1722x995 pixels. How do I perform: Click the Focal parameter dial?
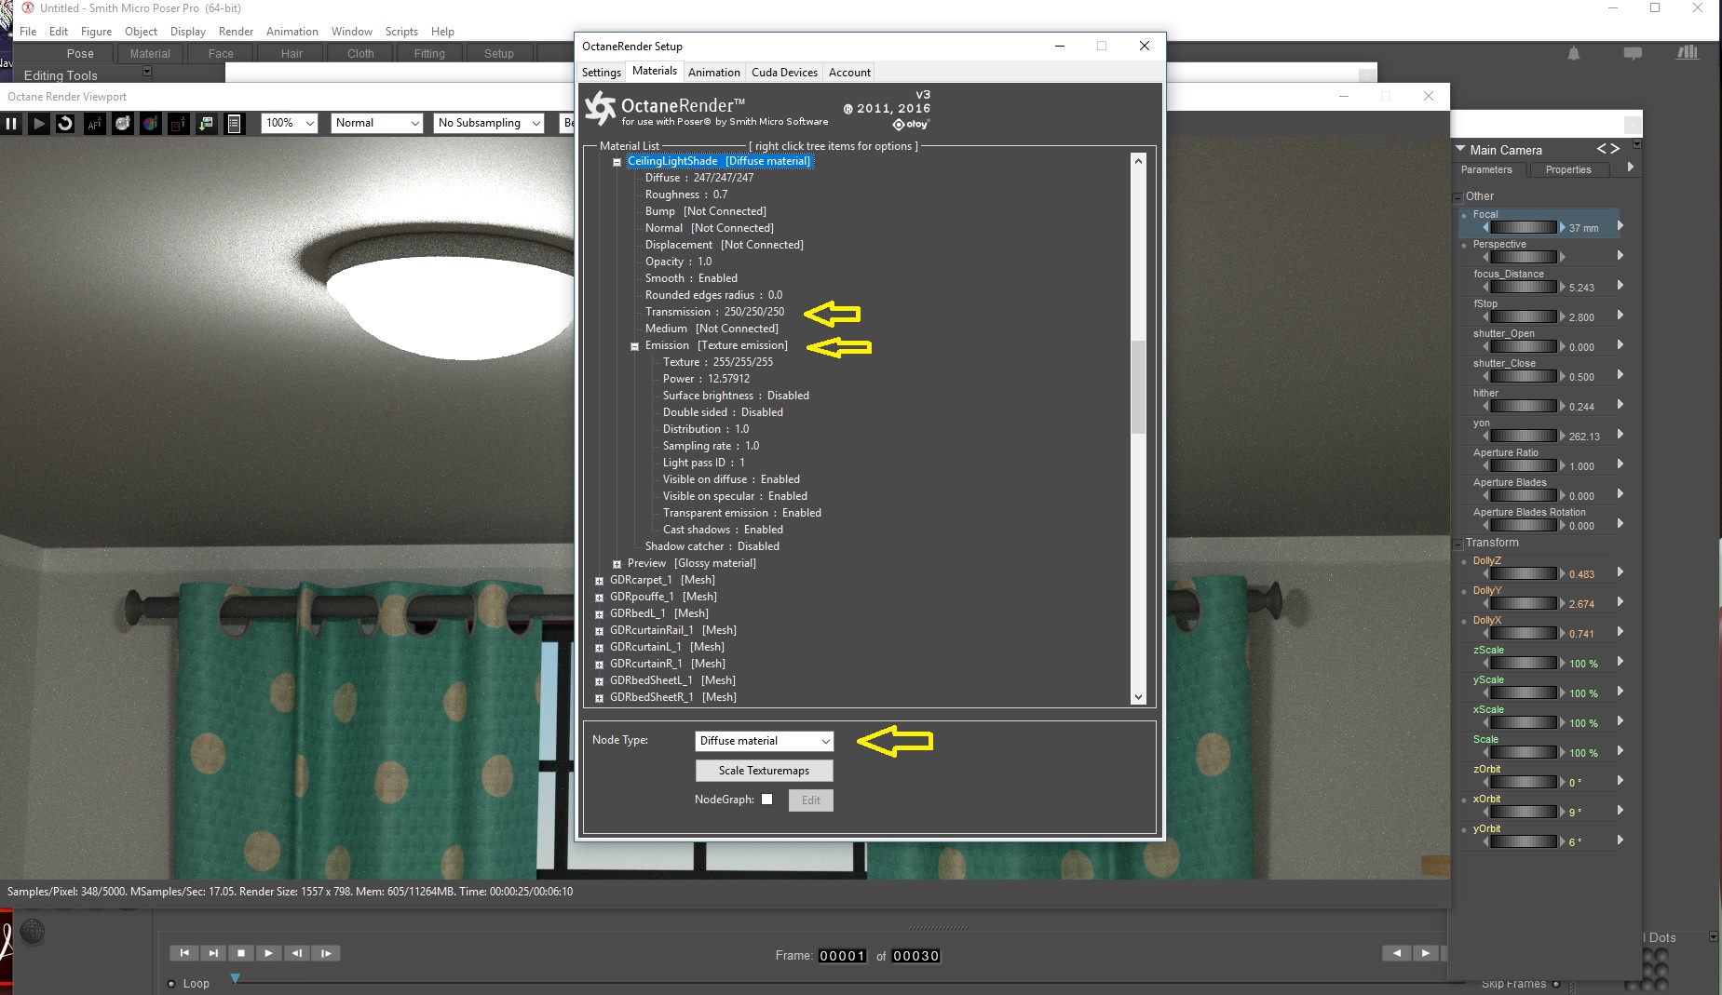pyautogui.click(x=1525, y=227)
